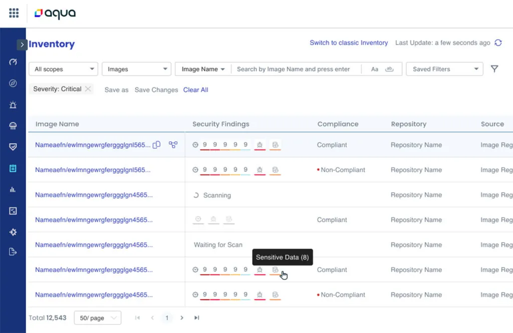Click the Sensitive Data database icon on first row

point(275,144)
